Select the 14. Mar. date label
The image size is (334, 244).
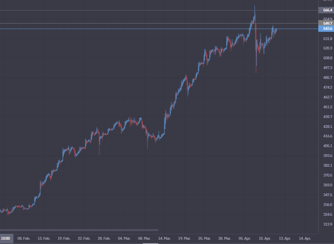[x=164, y=238]
